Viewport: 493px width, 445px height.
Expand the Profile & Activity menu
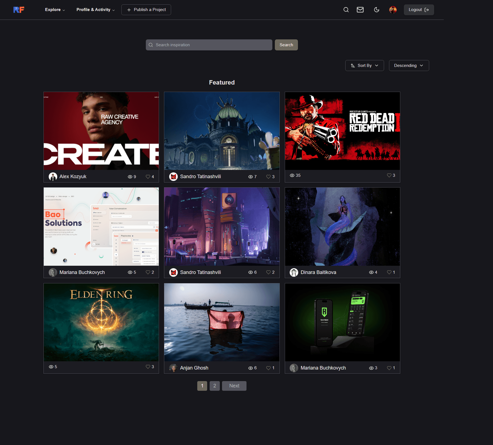[x=95, y=10]
